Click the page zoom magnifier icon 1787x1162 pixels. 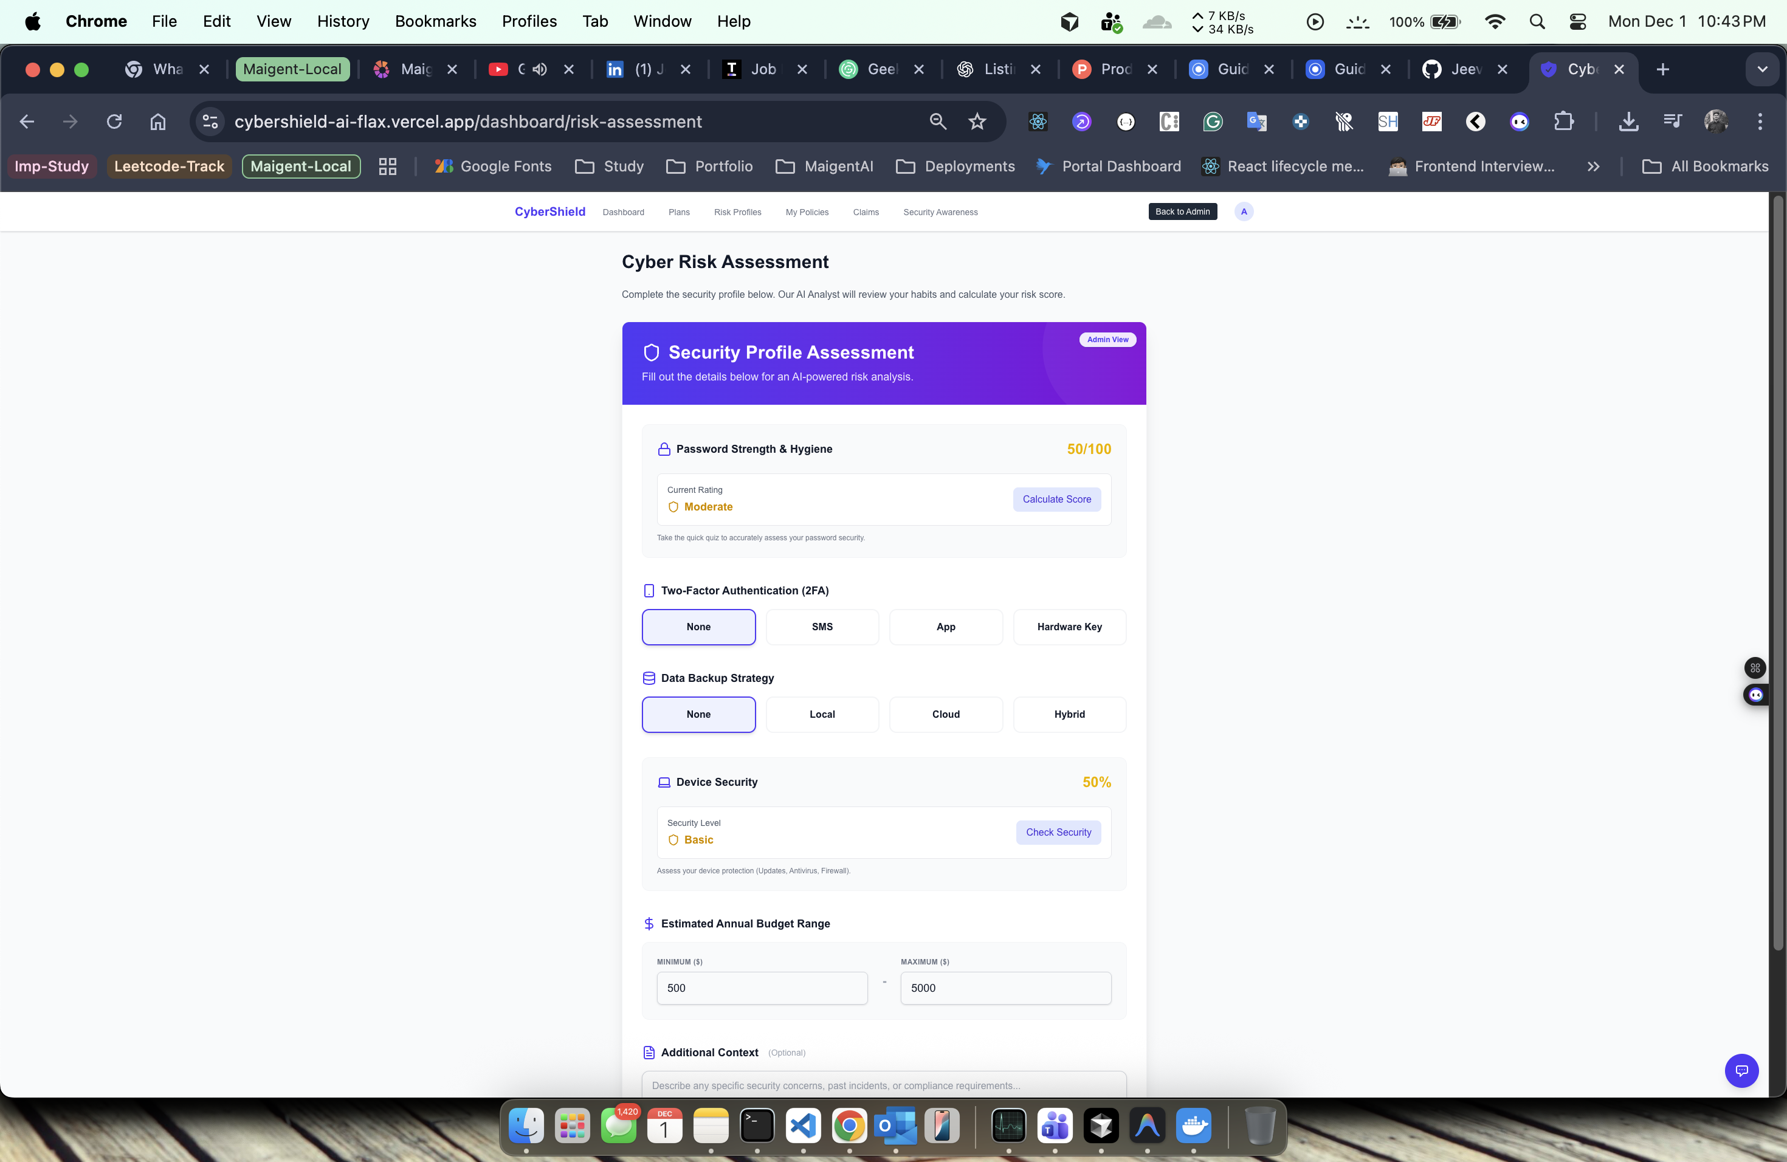coord(937,122)
